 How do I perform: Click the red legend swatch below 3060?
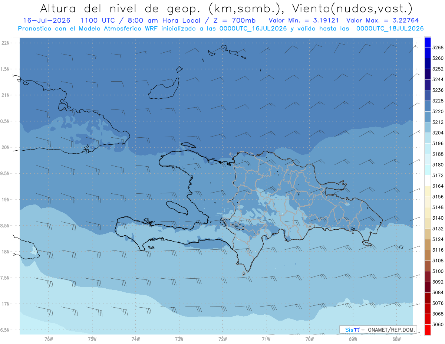[x=427, y=330]
